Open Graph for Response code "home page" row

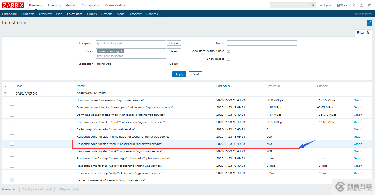pyautogui.click(x=358, y=136)
